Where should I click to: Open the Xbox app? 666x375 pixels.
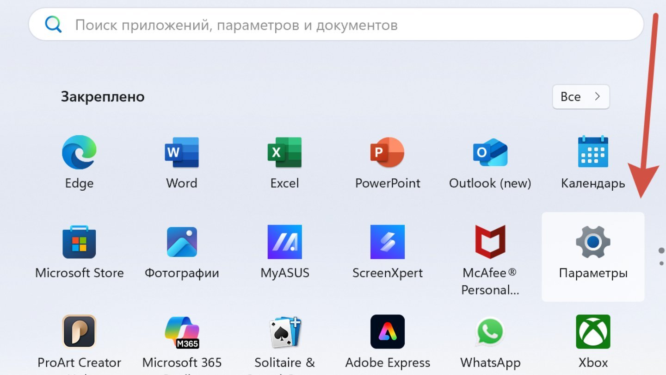pos(593,343)
